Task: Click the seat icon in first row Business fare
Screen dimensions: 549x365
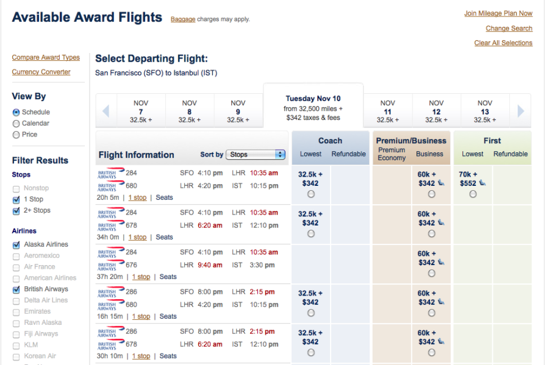Action: click(440, 183)
